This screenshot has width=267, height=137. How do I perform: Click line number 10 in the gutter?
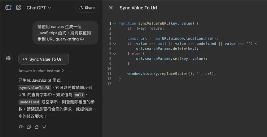109,69
